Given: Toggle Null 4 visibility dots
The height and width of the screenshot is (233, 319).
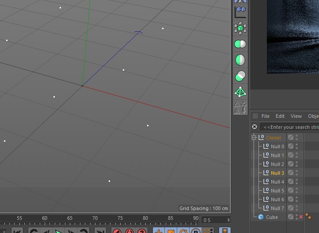Looking at the screenshot, I should [296, 182].
